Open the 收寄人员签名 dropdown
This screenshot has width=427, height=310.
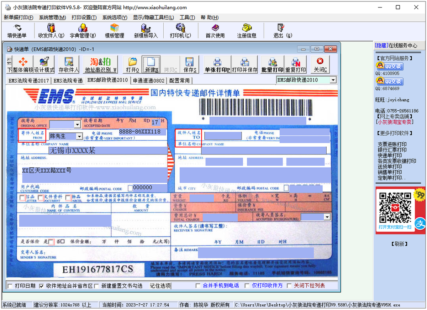click(328, 217)
